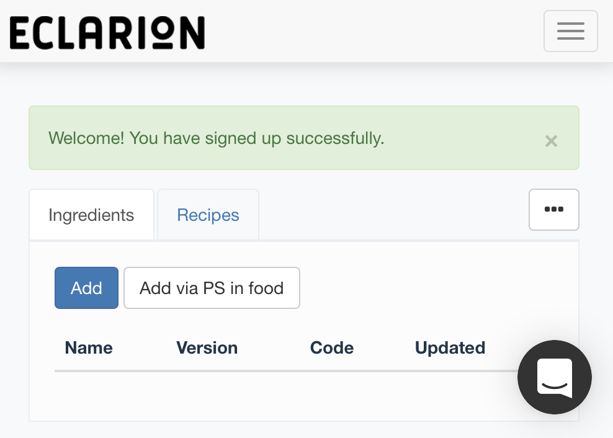Viewport: 613px width, 438px height.
Task: Sort by the Updated column header
Action: pos(450,347)
